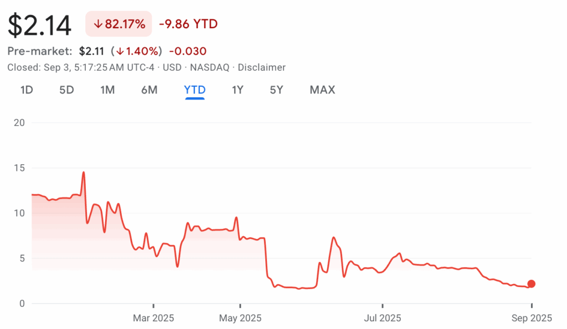This screenshot has width=567, height=329.
Task: Click the May 2025 axis label
Action: pos(240,318)
